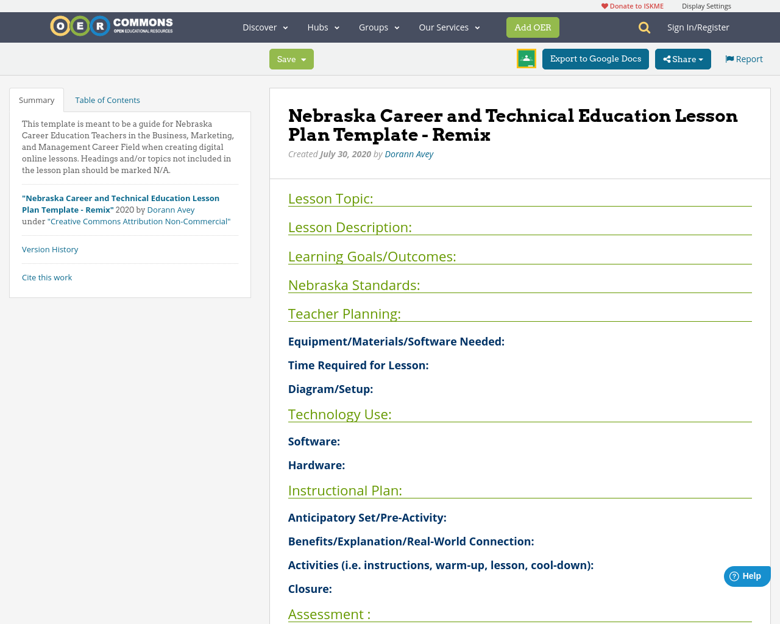Open the Help widget
The image size is (780, 624).
[x=746, y=575]
